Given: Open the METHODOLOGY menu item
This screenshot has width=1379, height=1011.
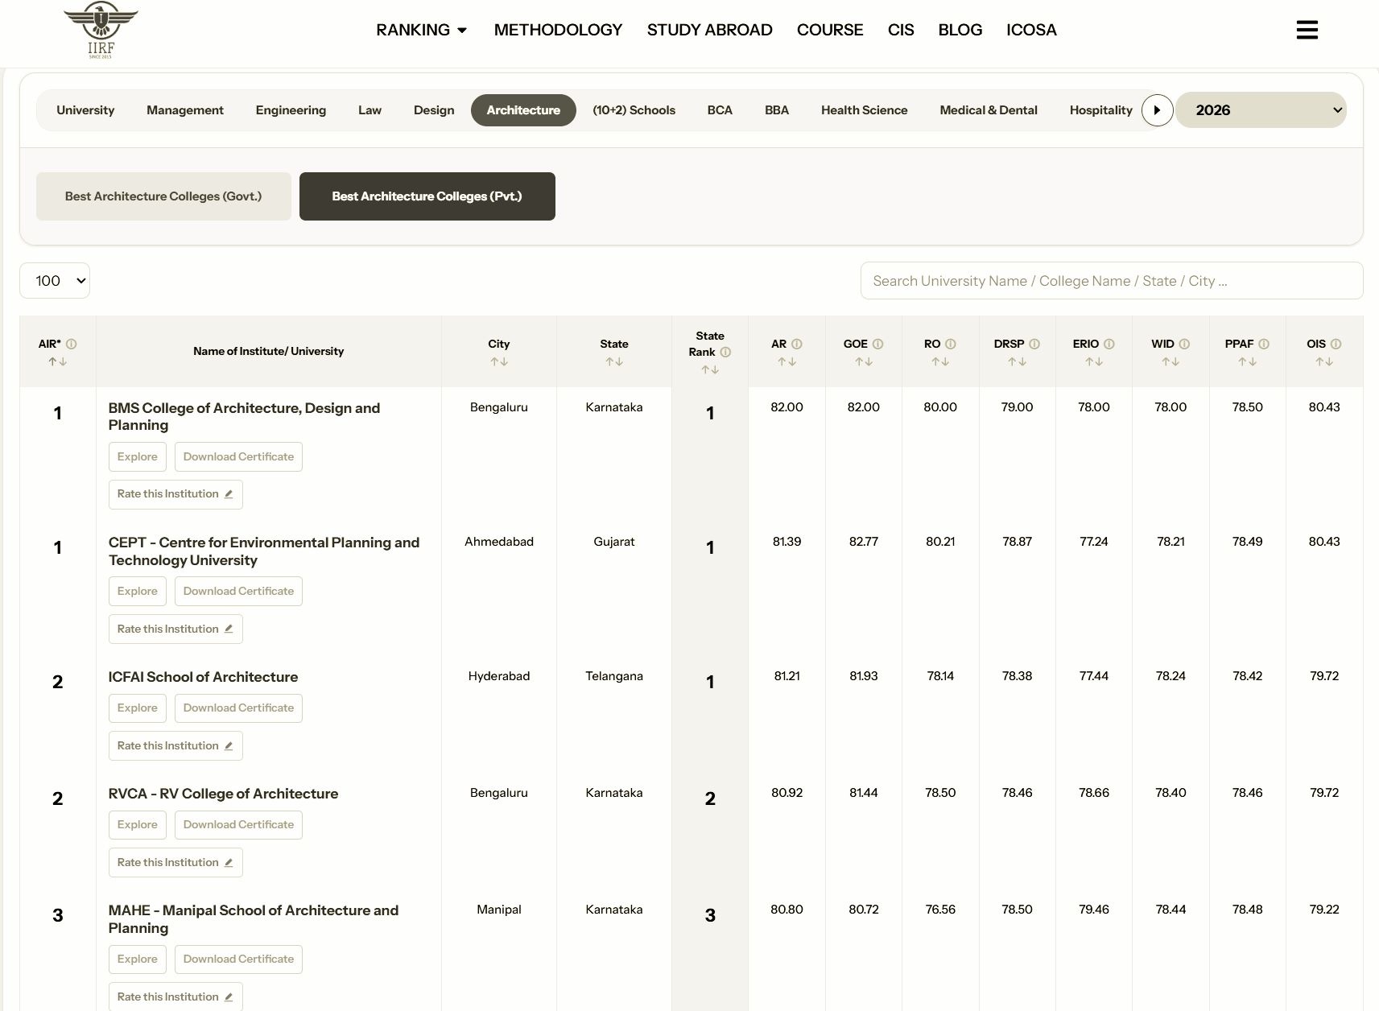Looking at the screenshot, I should [x=558, y=30].
